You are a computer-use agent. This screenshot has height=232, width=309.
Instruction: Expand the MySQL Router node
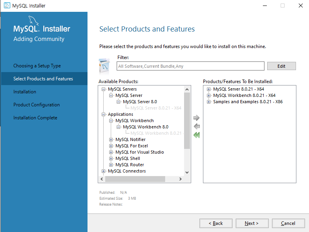111,165
